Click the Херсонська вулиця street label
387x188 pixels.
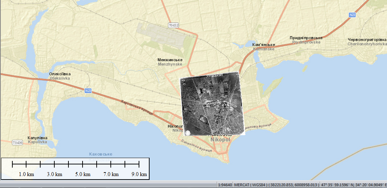coord(137,107)
